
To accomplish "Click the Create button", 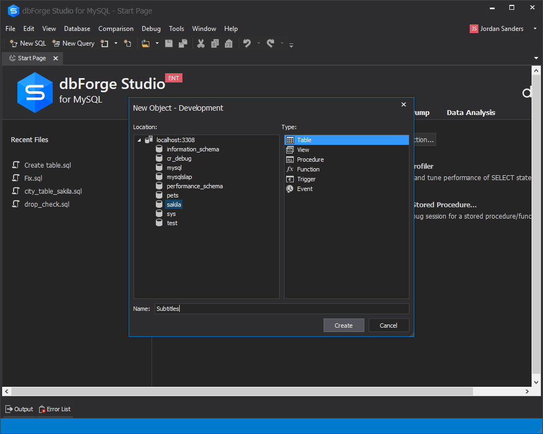I will pyautogui.click(x=344, y=325).
